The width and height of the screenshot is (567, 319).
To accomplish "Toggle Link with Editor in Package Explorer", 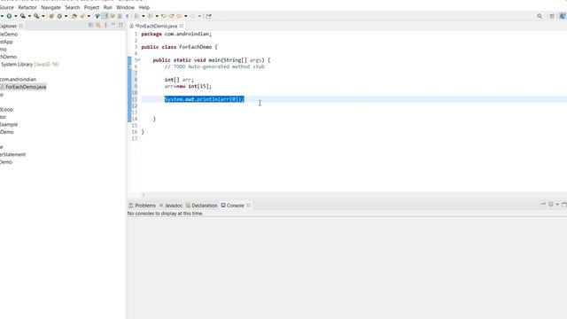I will [x=98, y=25].
